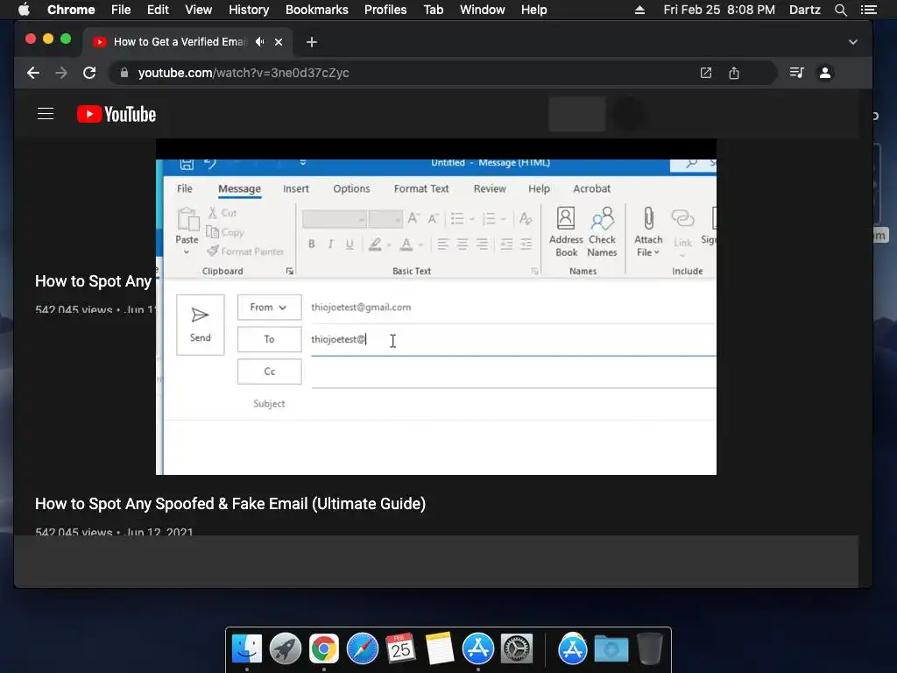Image resolution: width=897 pixels, height=673 pixels.
Task: Click the Paste icon in Outlook ribbon
Action: 187,219
